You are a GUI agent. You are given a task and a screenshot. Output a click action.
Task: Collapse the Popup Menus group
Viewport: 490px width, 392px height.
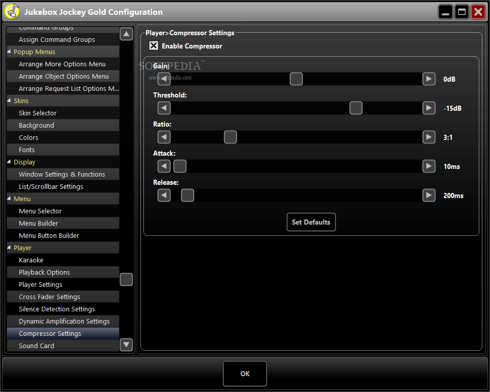(9, 51)
